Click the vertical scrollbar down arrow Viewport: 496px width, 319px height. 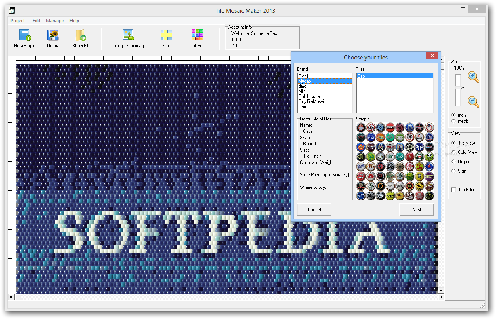[x=441, y=290]
